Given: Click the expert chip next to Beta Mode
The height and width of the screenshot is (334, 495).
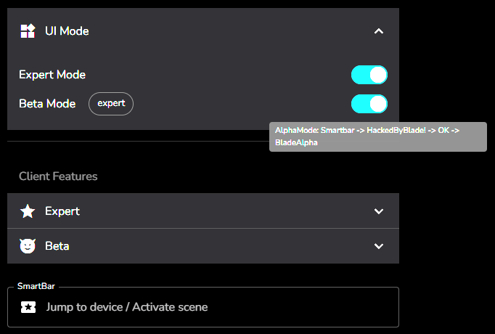Looking at the screenshot, I should click(x=111, y=104).
